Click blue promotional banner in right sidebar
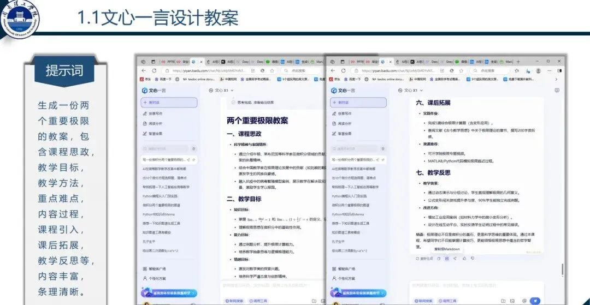 pyautogui.click(x=358, y=293)
